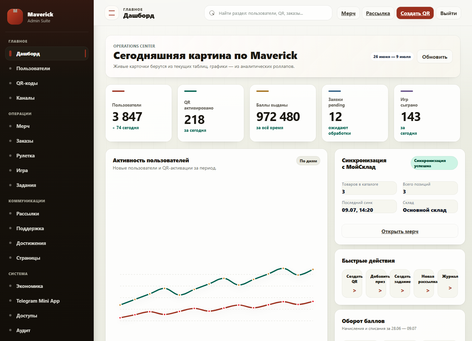Open Telegram Mini App in the sidebar
The image size is (472, 341).
[x=47, y=301]
